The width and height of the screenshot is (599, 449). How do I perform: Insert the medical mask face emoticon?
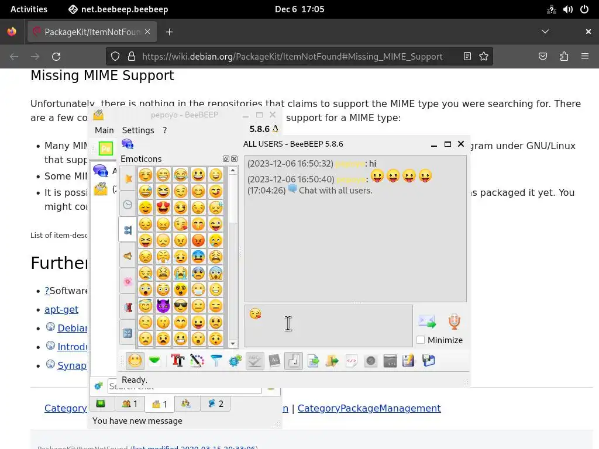click(x=198, y=289)
